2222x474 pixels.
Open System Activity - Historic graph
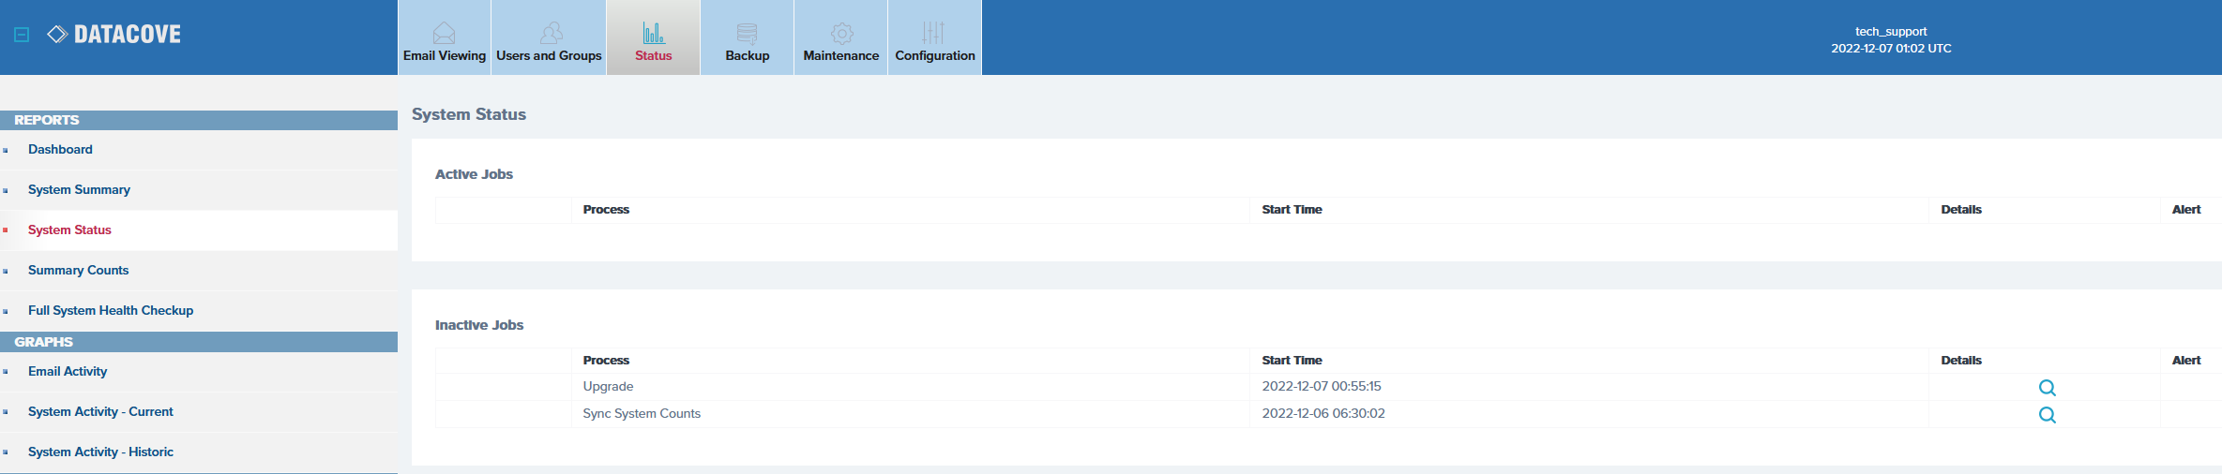click(100, 452)
